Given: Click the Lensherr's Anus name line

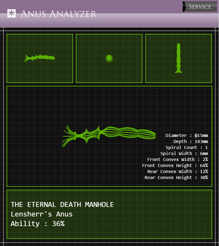Looking at the screenshot, I should tap(42, 214).
